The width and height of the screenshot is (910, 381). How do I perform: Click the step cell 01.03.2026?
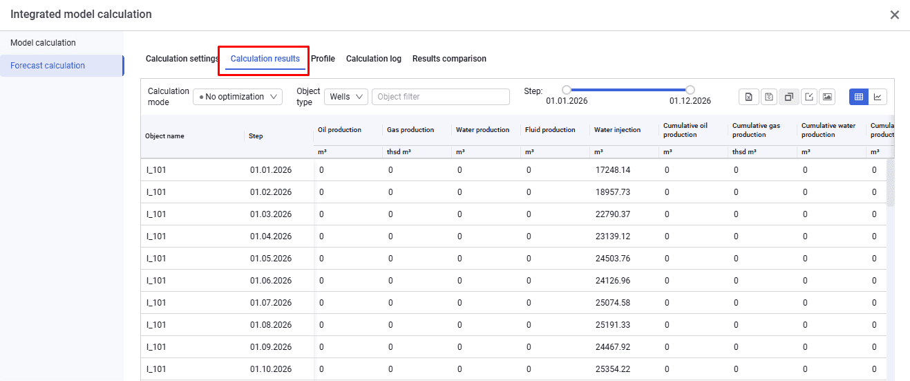click(x=271, y=214)
